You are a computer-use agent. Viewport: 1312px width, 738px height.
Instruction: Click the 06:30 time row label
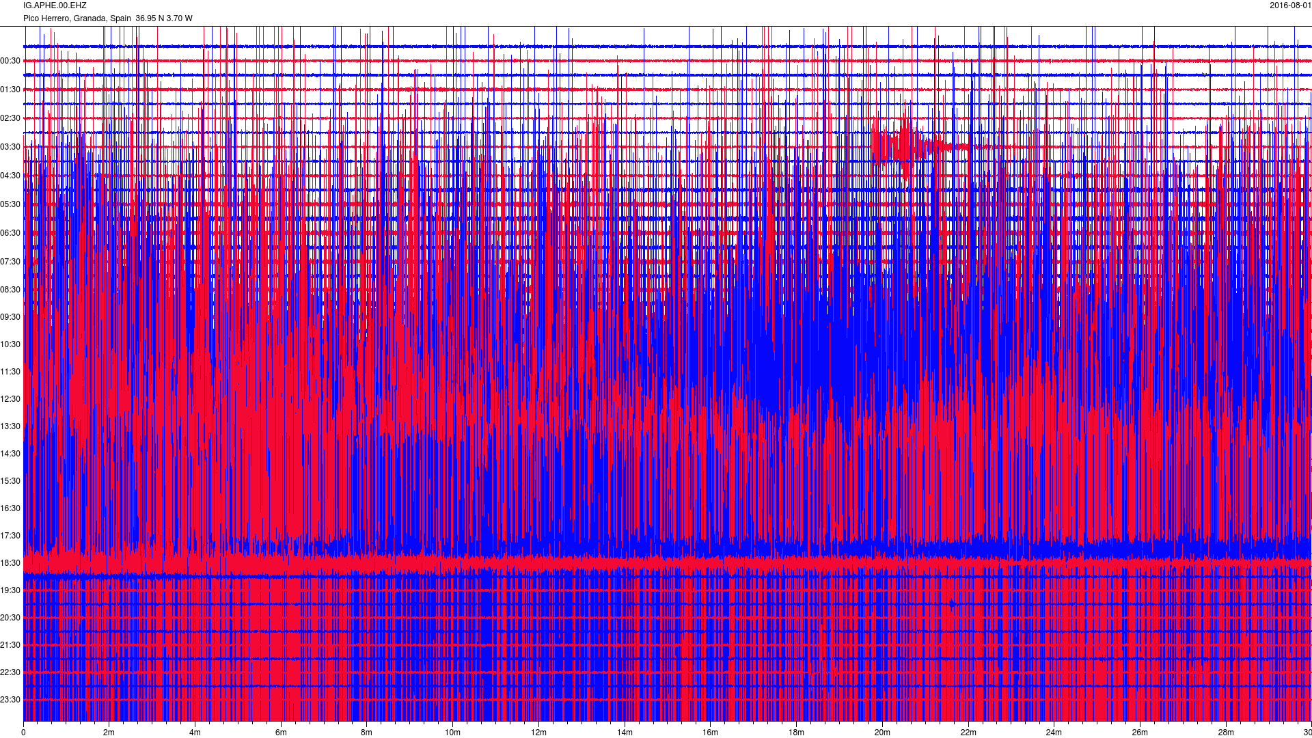10,233
